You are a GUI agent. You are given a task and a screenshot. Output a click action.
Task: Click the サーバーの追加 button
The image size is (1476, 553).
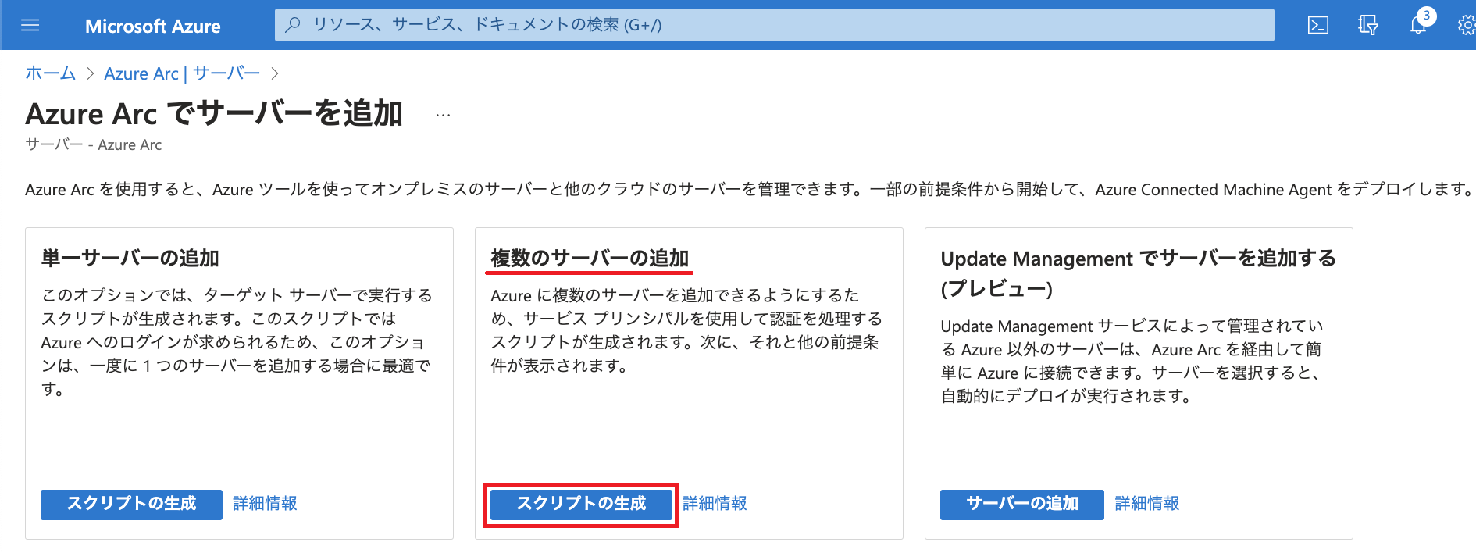pyautogui.click(x=1021, y=504)
